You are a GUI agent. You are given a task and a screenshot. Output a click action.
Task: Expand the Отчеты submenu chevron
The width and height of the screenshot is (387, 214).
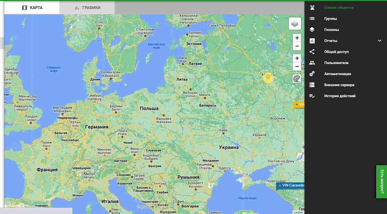380,41
